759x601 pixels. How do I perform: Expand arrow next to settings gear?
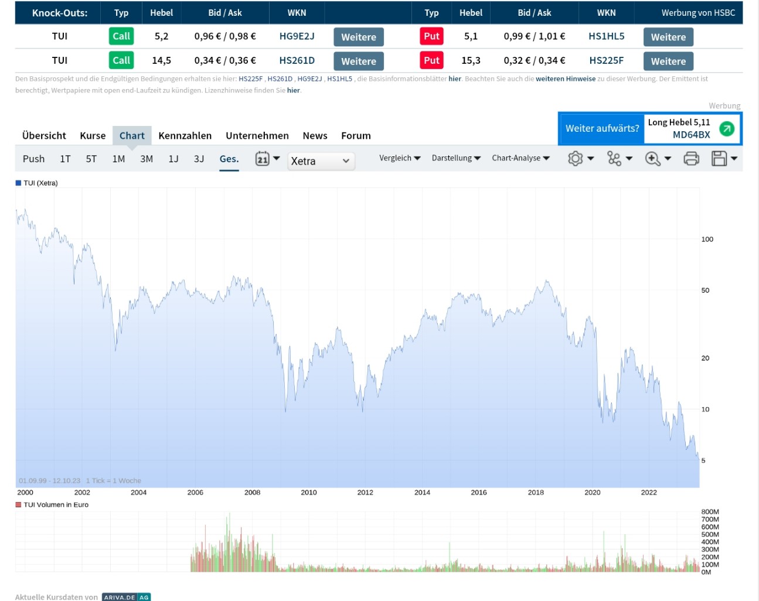point(590,159)
